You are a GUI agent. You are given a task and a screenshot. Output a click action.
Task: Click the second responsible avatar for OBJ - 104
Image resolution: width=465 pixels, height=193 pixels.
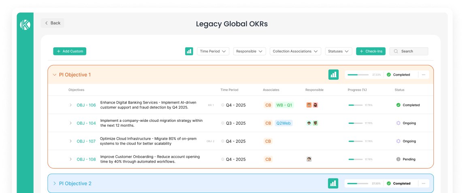point(315,123)
